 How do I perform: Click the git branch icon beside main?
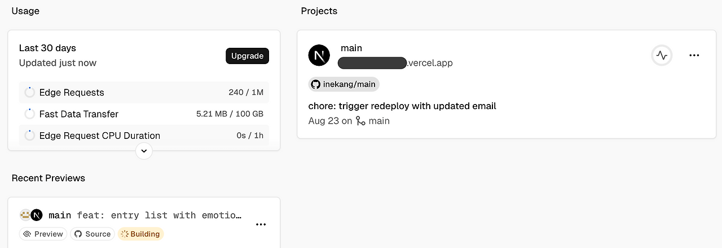pos(361,121)
